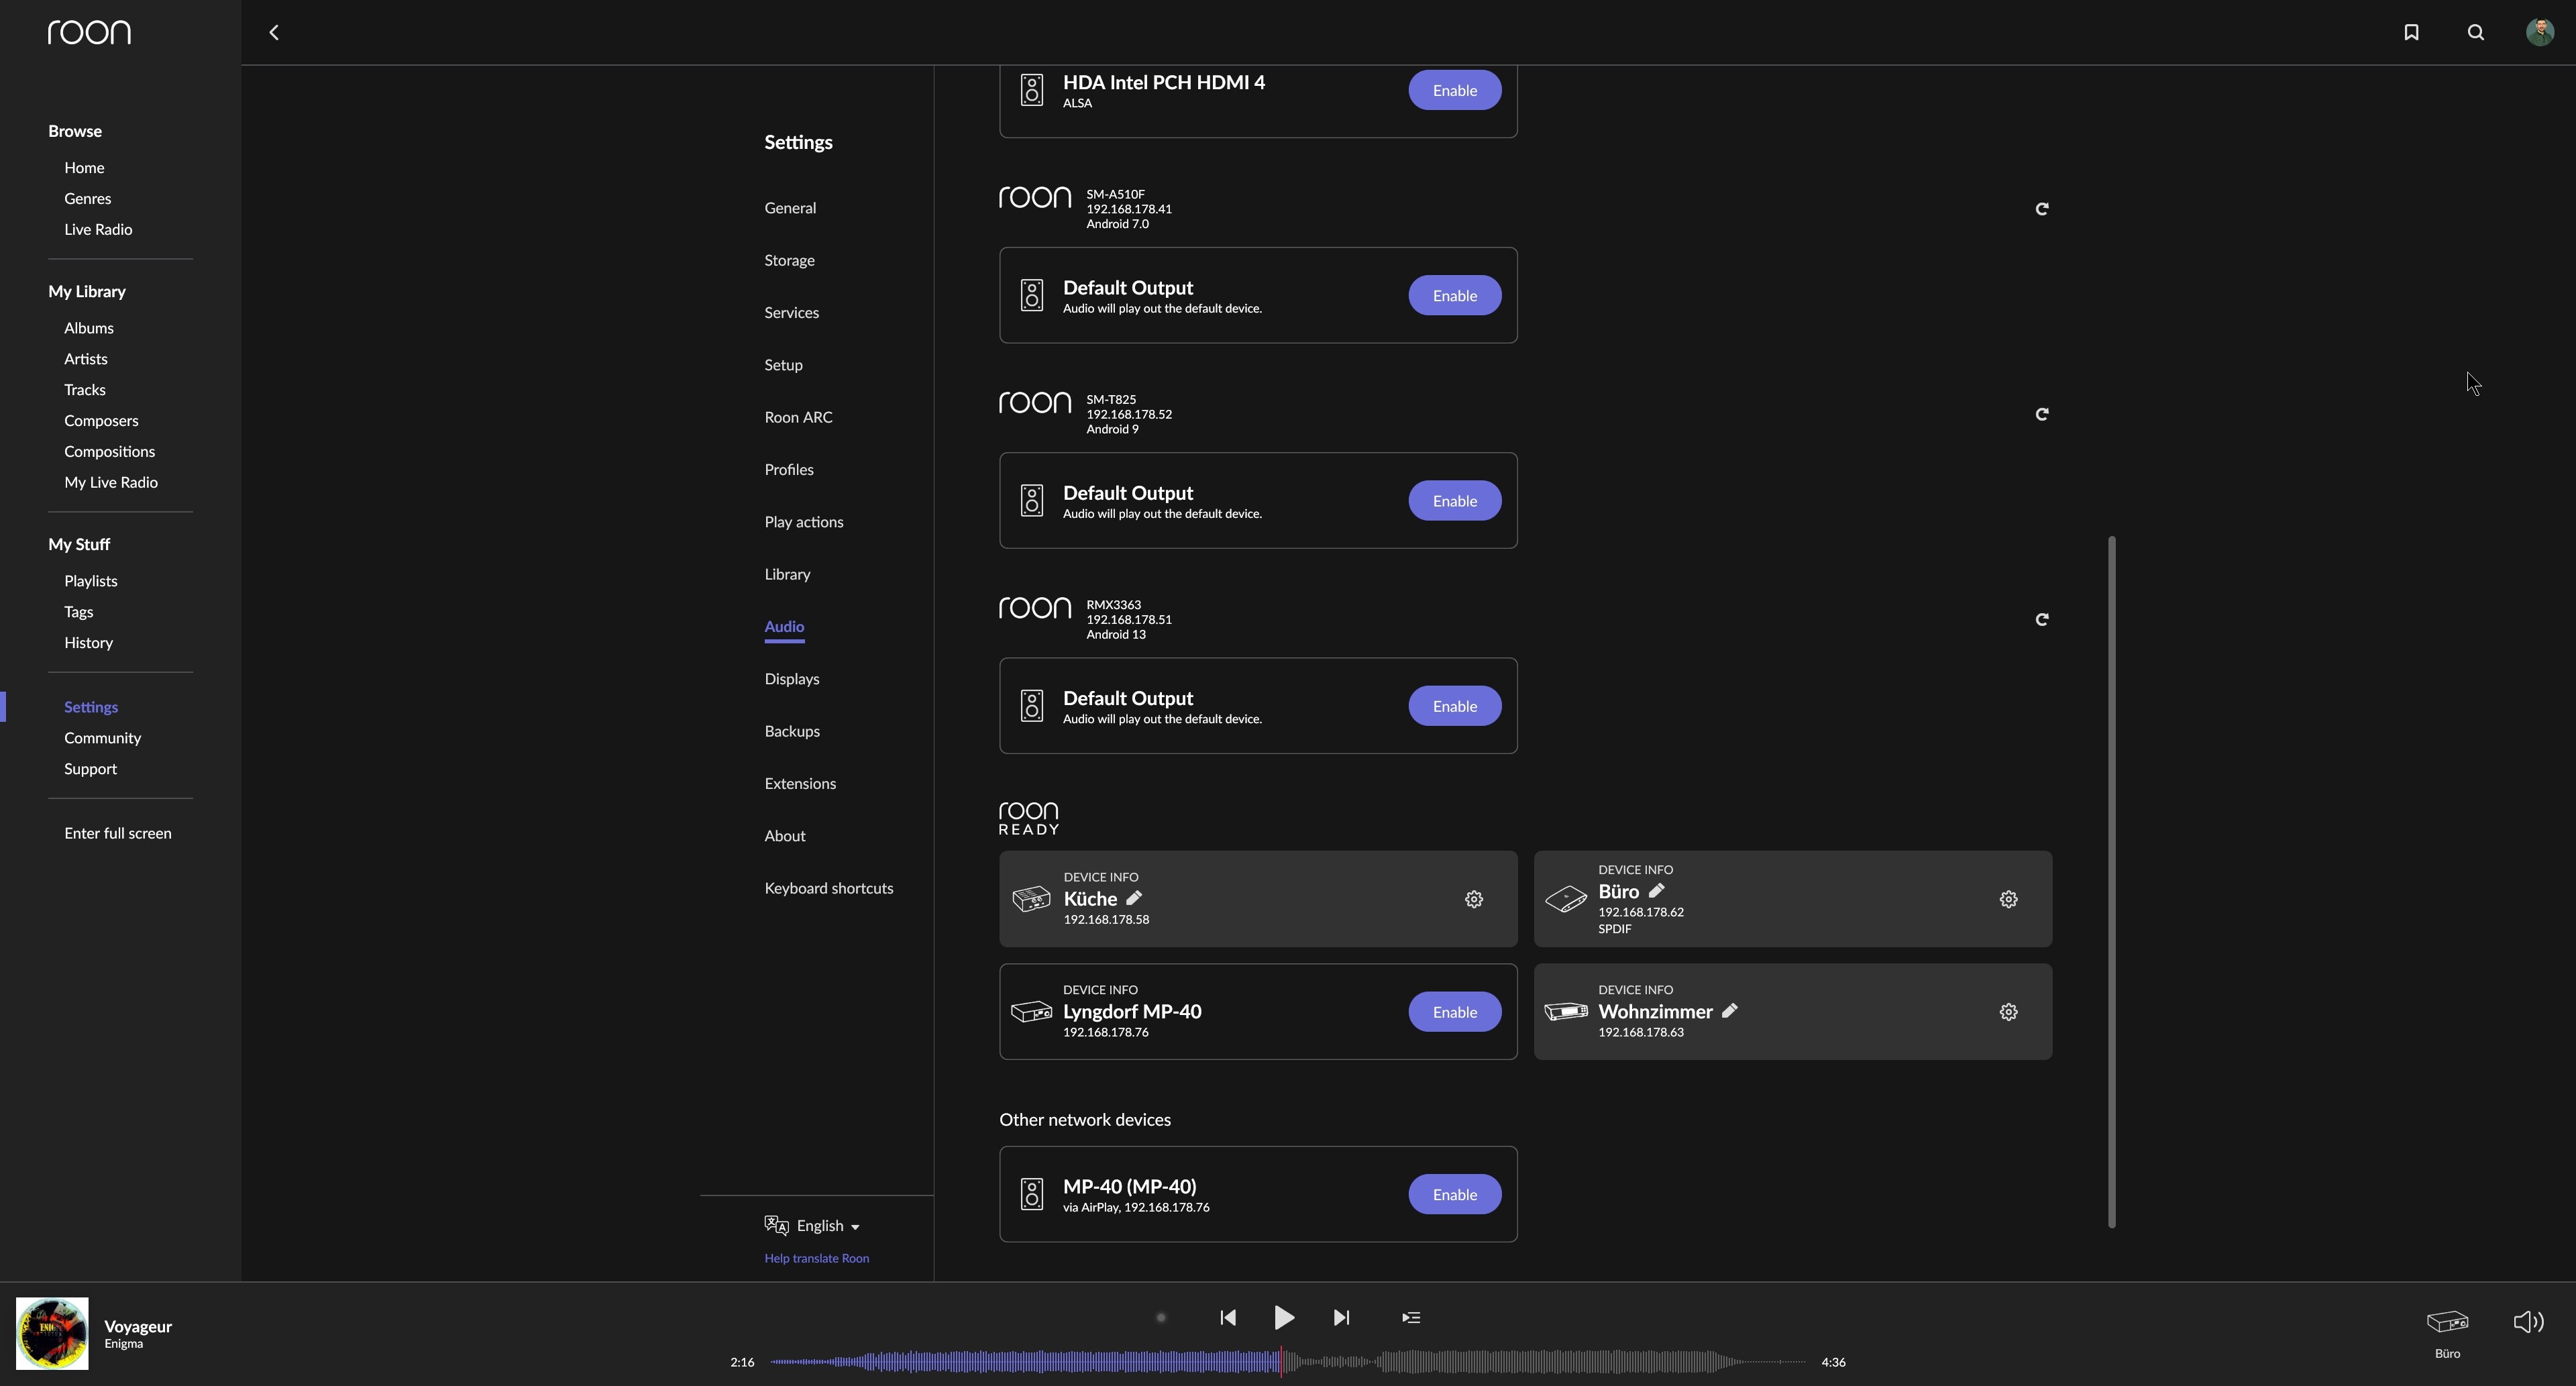Viewport: 2576px width, 1386px height.
Task: Click the Roon logo in the sidebar
Action: (89, 33)
